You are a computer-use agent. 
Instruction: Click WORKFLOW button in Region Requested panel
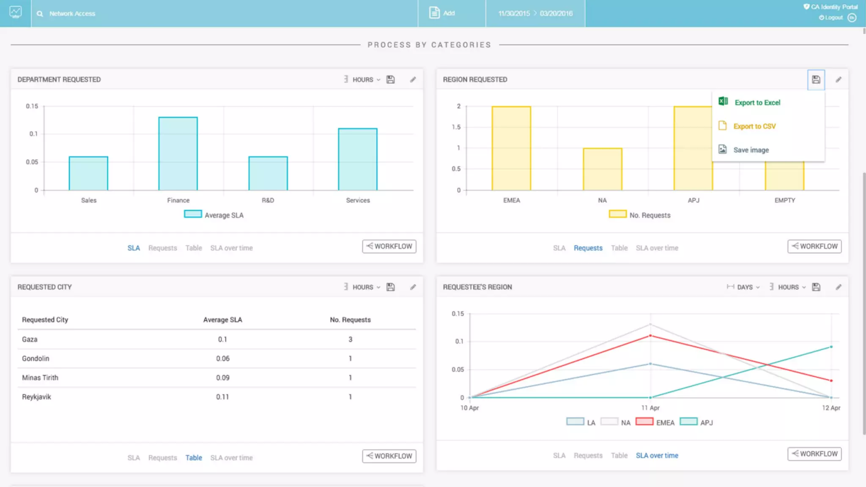[x=814, y=246]
